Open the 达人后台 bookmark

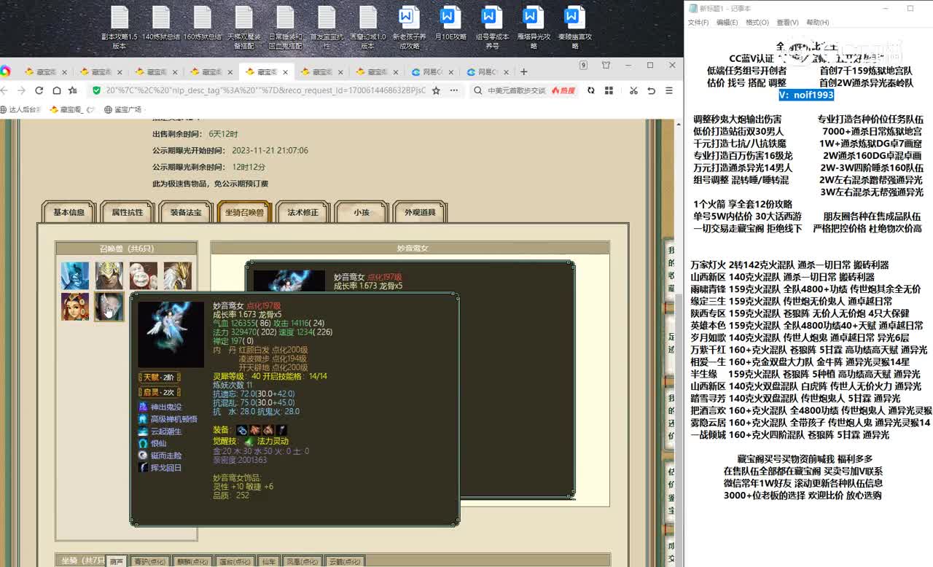coord(20,109)
